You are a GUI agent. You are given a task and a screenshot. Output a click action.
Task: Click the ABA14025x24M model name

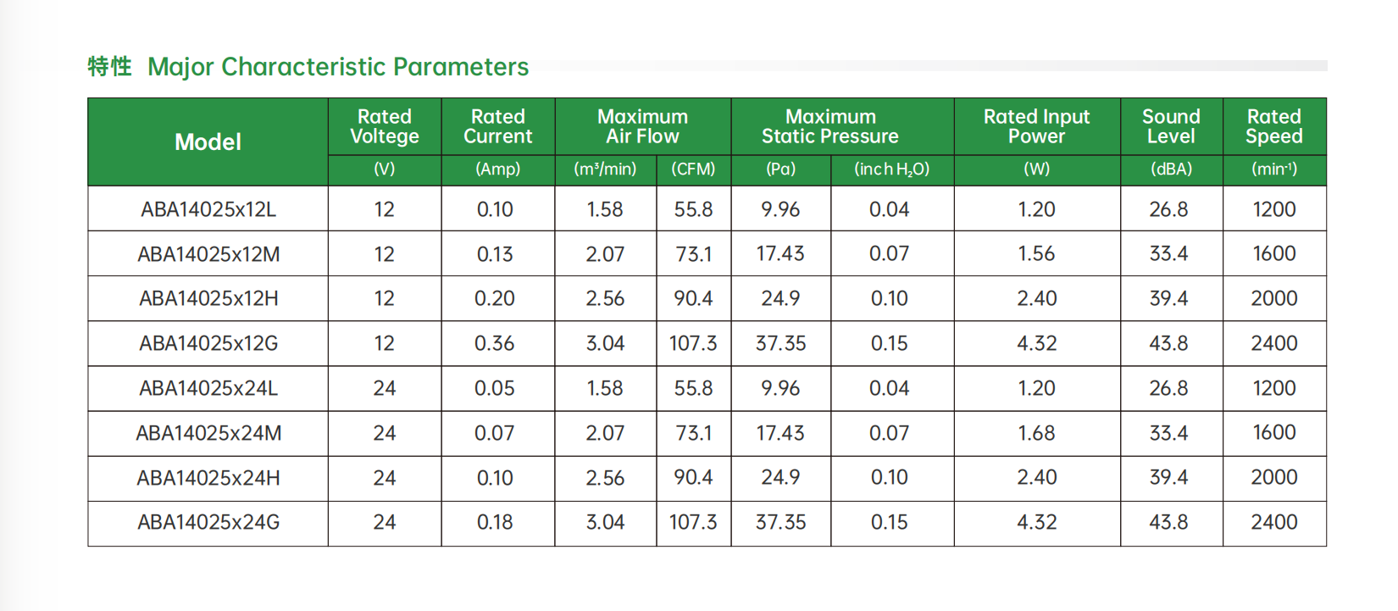(208, 433)
